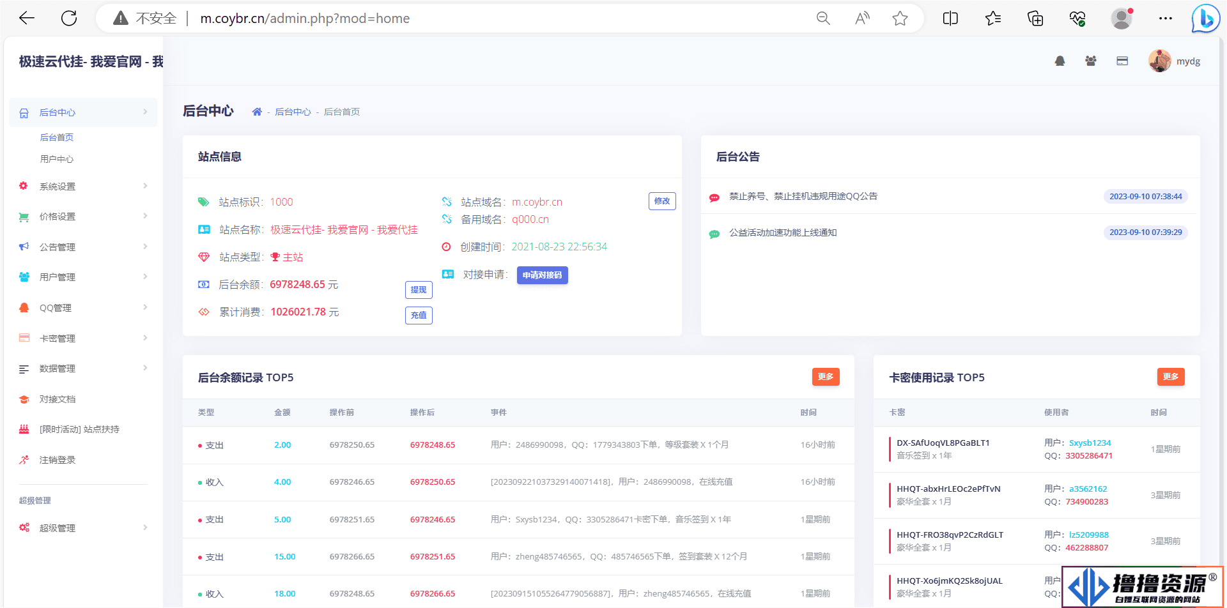Click the not-secure warning triangle icon
The image size is (1227, 608).
[120, 19]
